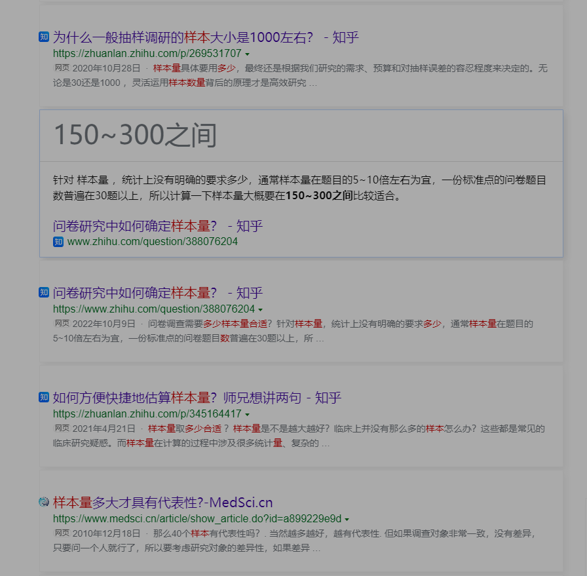Expand the dropdown arrow after zhuanlan.zhihu.com/p/269531707

point(248,54)
